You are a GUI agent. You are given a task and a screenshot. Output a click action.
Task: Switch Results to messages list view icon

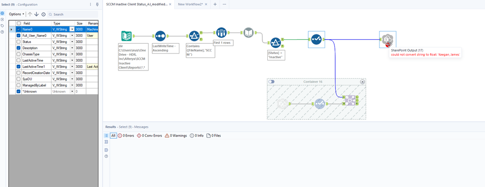(106, 136)
